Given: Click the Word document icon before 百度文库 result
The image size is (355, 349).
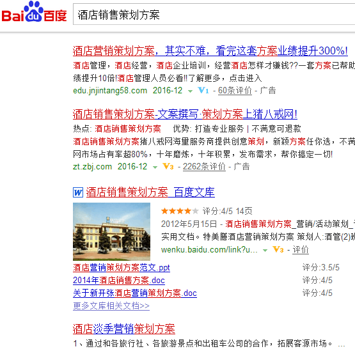Looking at the screenshot, I should pos(78,192).
